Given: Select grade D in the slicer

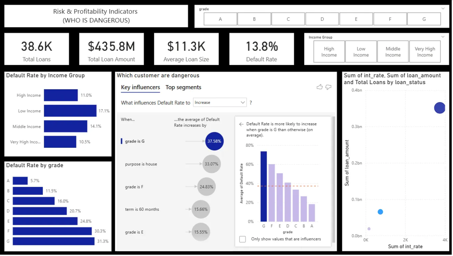Looking at the screenshot, I should [x=322, y=19].
